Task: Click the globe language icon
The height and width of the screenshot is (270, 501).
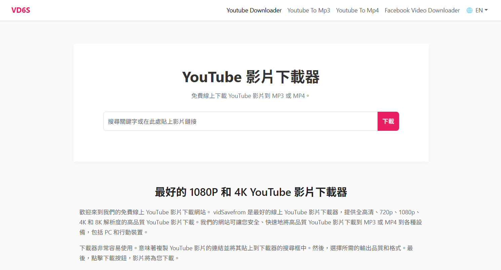Action: pyautogui.click(x=469, y=10)
